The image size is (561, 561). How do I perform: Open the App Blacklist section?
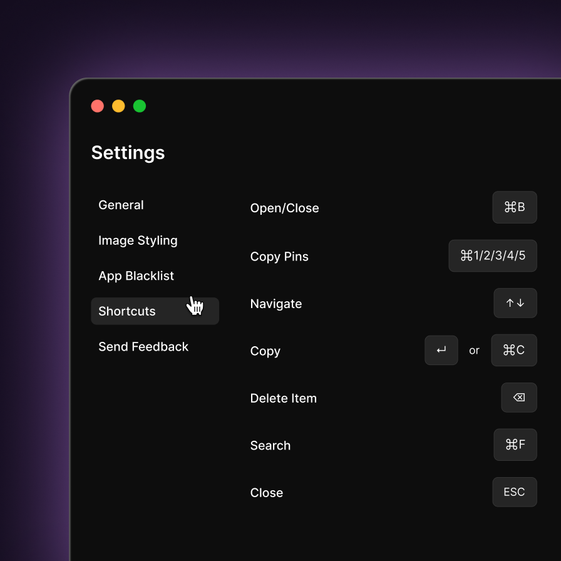pyautogui.click(x=136, y=276)
